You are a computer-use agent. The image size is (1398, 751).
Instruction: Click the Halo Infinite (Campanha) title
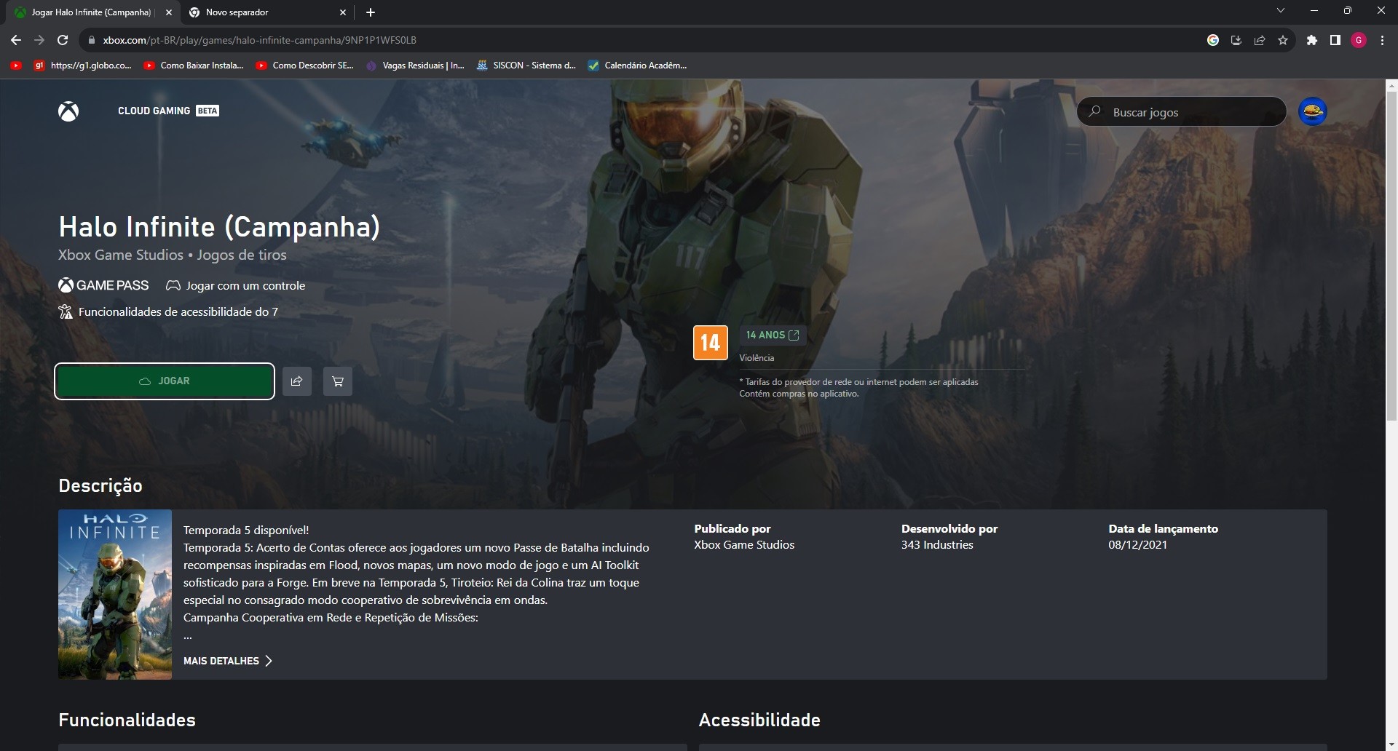219,226
